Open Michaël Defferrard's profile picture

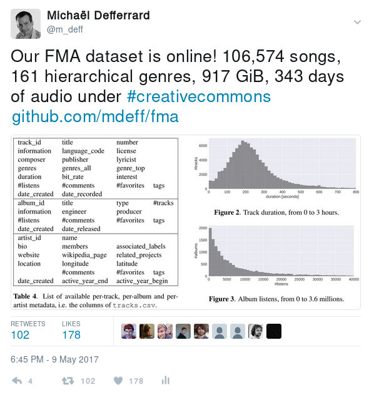26,24
